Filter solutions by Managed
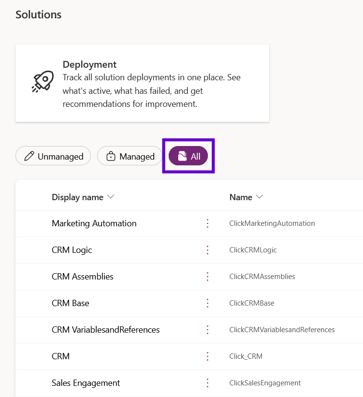 pyautogui.click(x=130, y=156)
